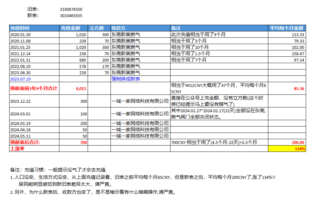Screen dimensions: 321x201
Task: Select date cell 2024.05.11
Action: pyautogui.click(x=34, y=136)
